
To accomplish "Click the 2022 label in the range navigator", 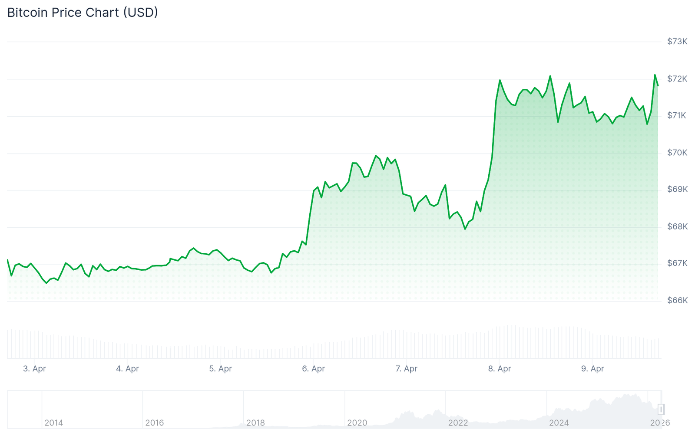I will pos(458,423).
